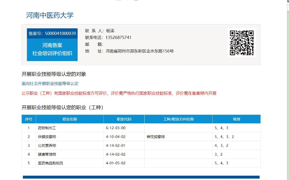Click the 健康管理师 occupation code 4-14-02-02
This screenshot has width=289, height=180.
pyautogui.click(x=115, y=154)
